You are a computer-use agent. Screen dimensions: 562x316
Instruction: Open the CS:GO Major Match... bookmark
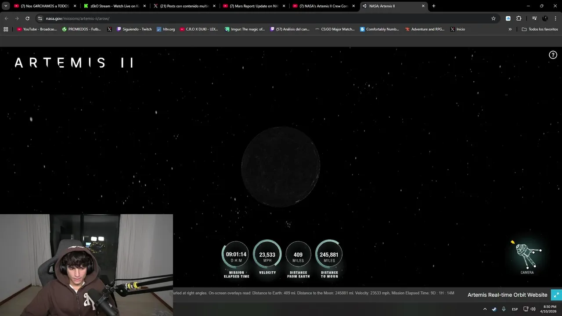click(x=335, y=29)
